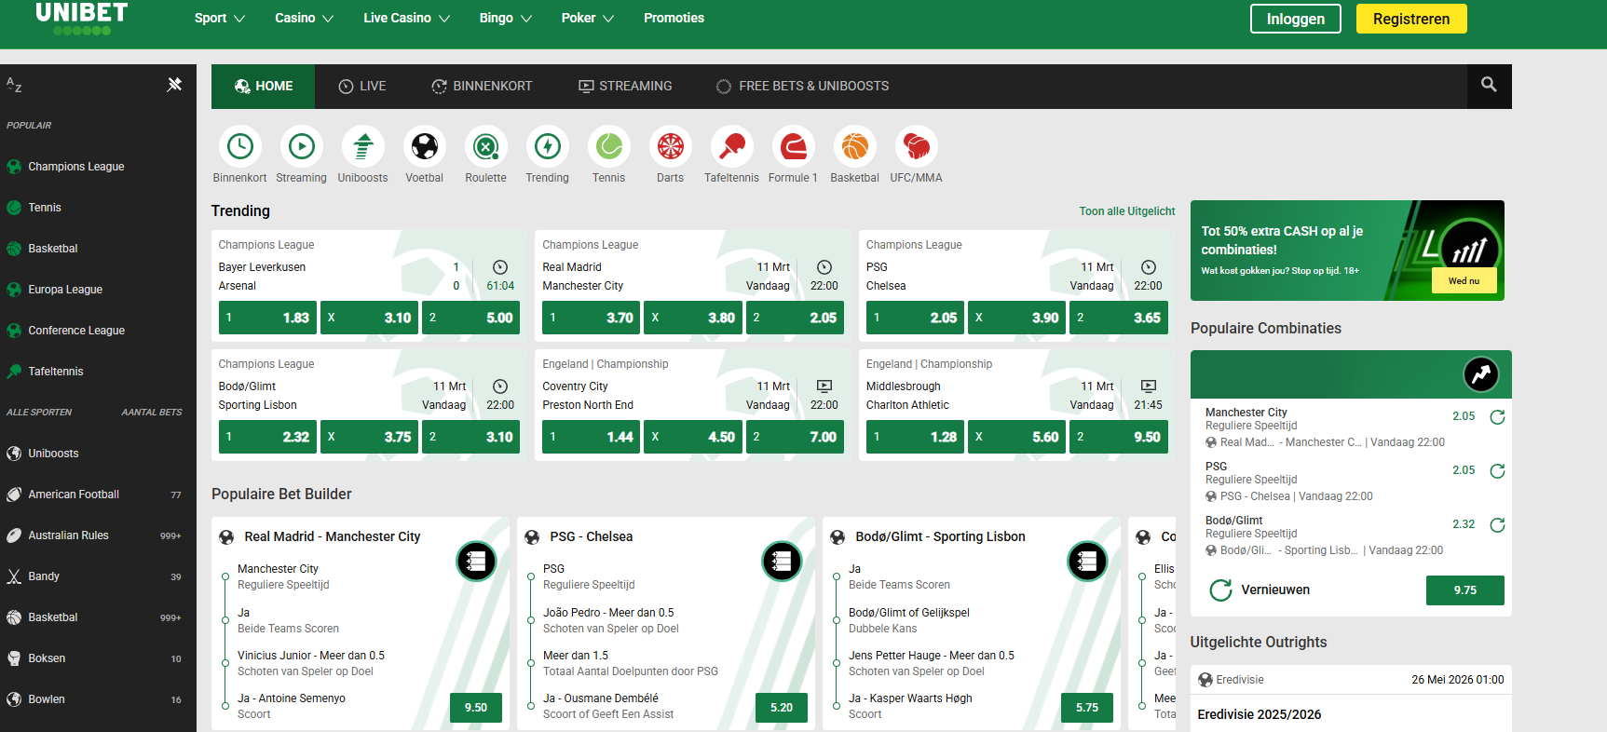Click the Vernieuwen refresh button

point(1260,590)
